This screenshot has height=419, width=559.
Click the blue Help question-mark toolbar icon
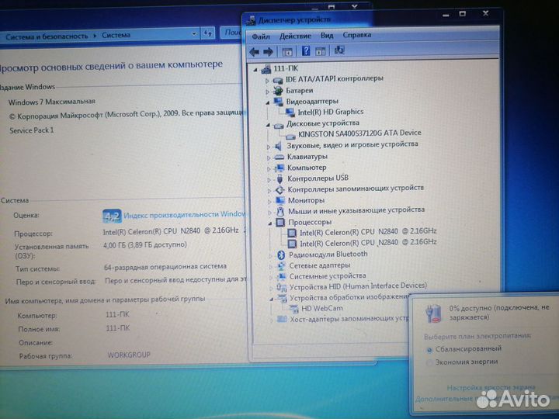click(306, 51)
